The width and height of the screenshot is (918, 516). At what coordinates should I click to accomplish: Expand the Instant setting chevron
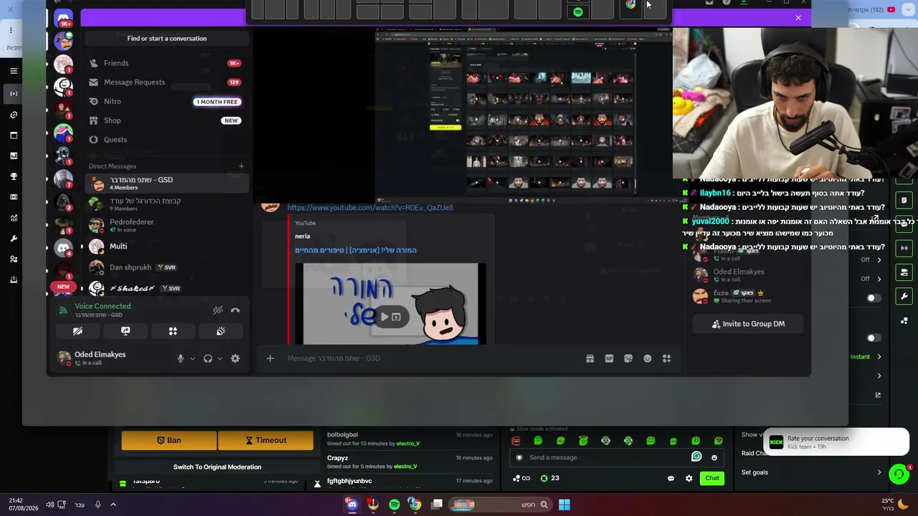tap(879, 357)
